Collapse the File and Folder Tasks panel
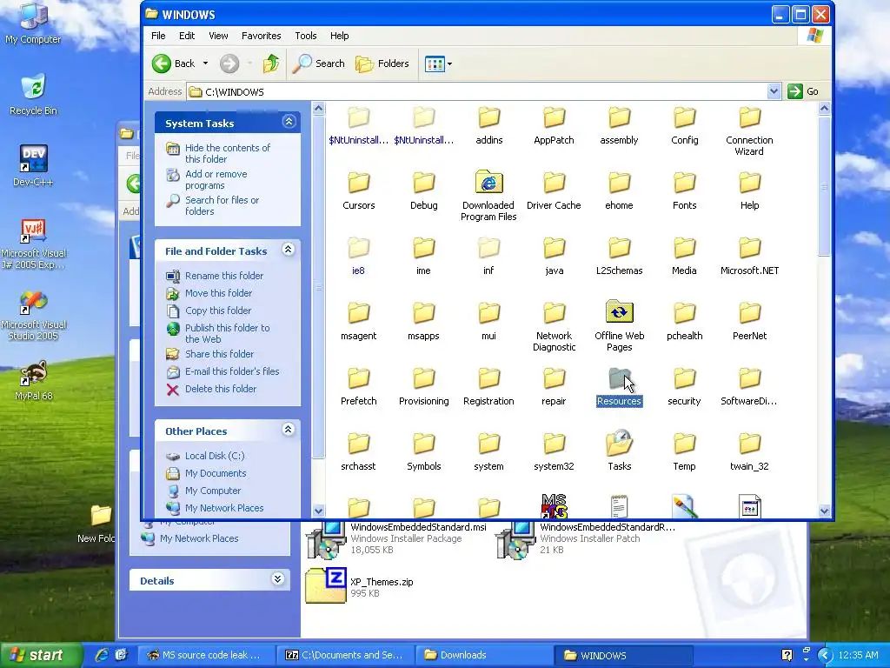Viewport: 890px width, 668px height. coord(289,250)
